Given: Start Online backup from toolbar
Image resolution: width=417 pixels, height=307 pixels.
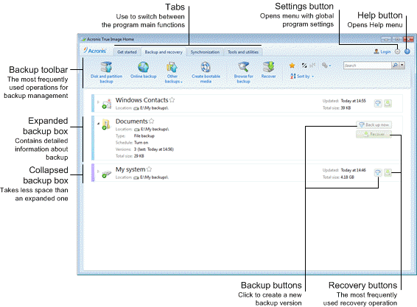Looking at the screenshot, I should coord(144,70).
